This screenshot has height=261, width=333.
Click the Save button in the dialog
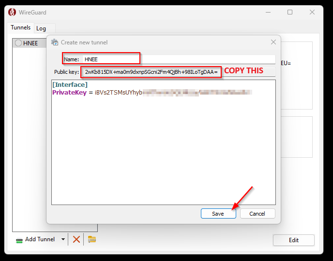click(x=218, y=214)
